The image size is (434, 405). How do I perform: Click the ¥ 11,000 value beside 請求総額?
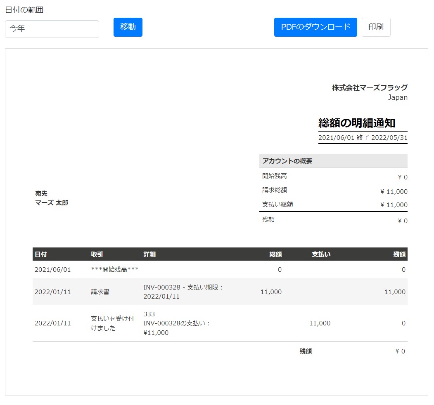[394, 192]
